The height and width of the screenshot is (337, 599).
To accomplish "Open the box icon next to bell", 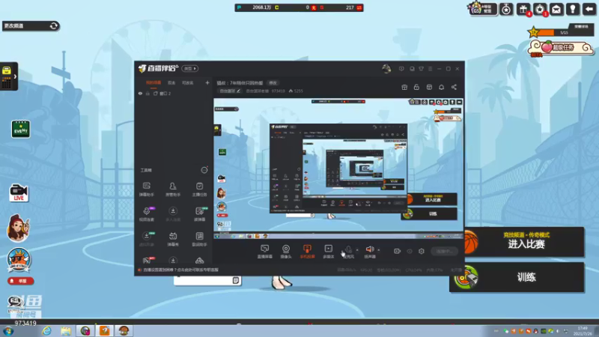I will [429, 87].
